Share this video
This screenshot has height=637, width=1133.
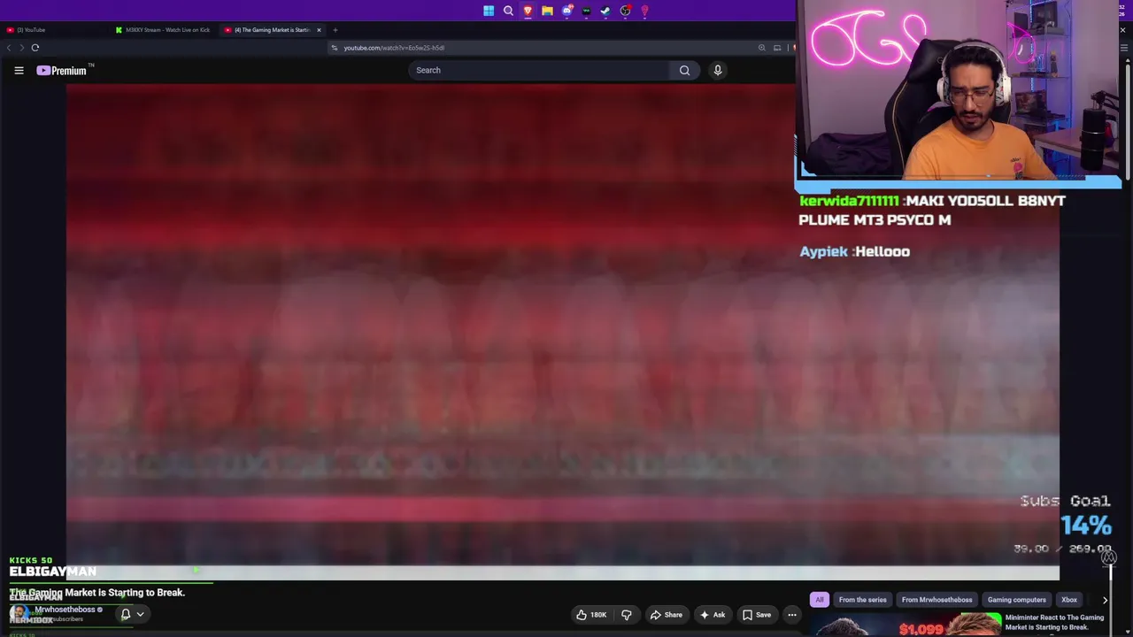(666, 615)
